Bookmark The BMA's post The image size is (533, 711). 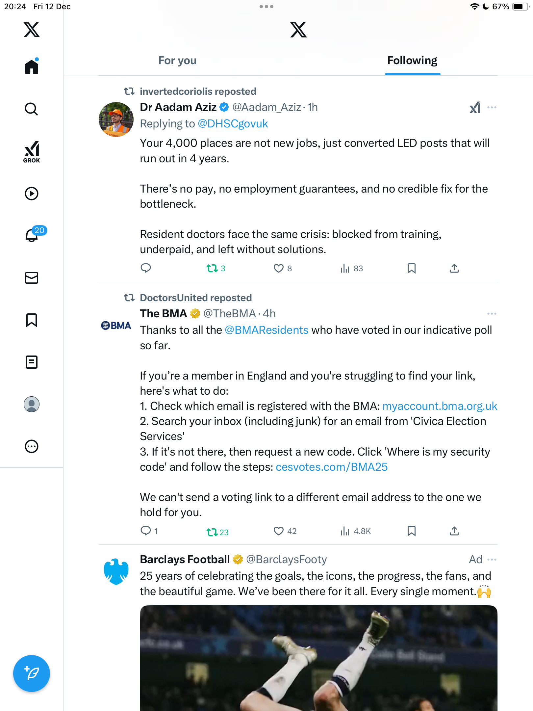411,531
